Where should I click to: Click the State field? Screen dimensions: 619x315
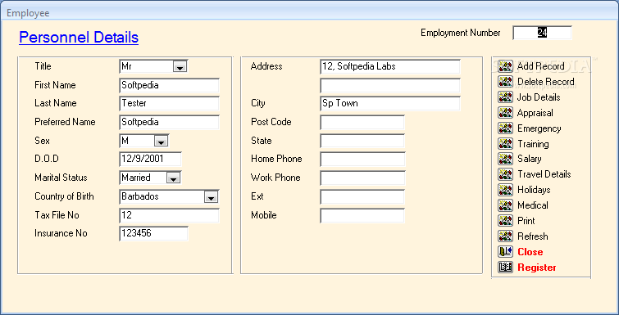[362, 141]
